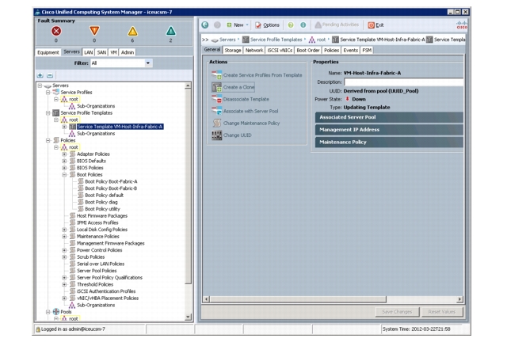Open the Filter dropdown
The image size is (507, 342).
(148, 63)
